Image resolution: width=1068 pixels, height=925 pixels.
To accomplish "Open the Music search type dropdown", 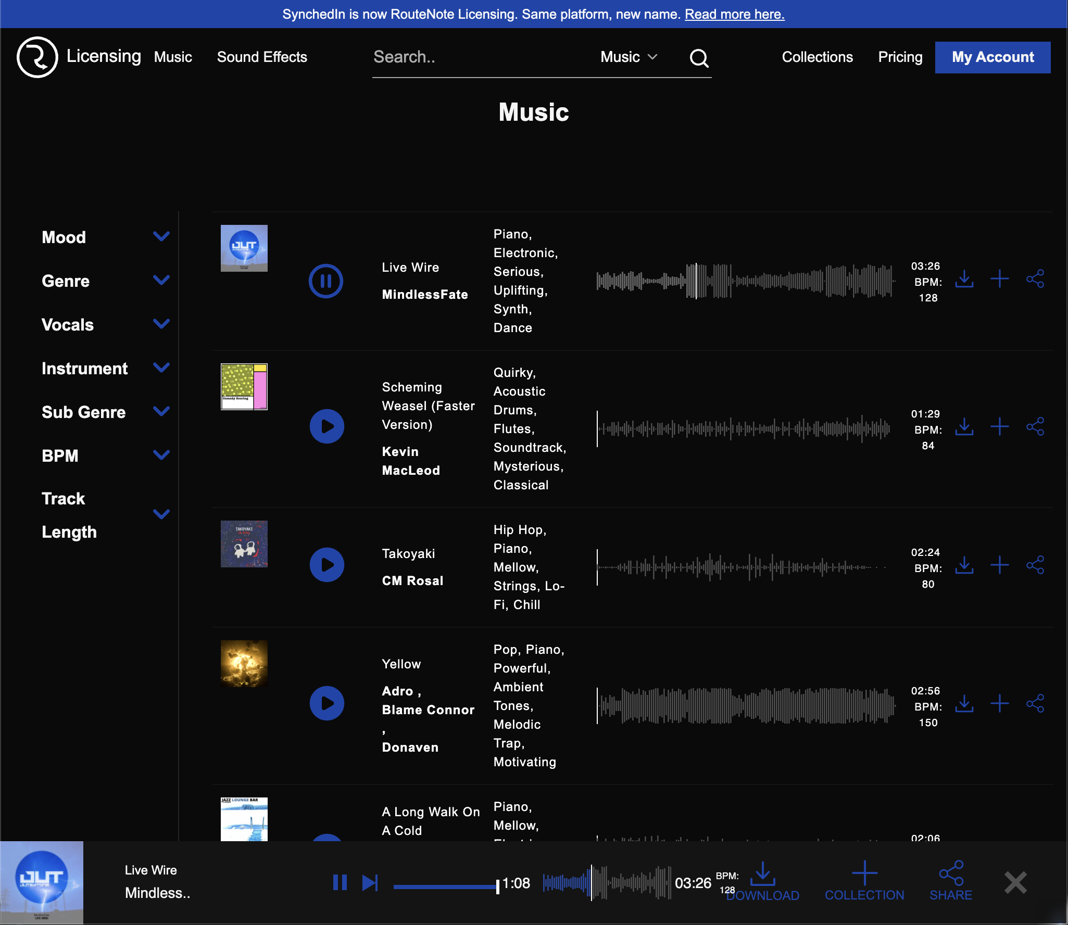I will point(629,57).
